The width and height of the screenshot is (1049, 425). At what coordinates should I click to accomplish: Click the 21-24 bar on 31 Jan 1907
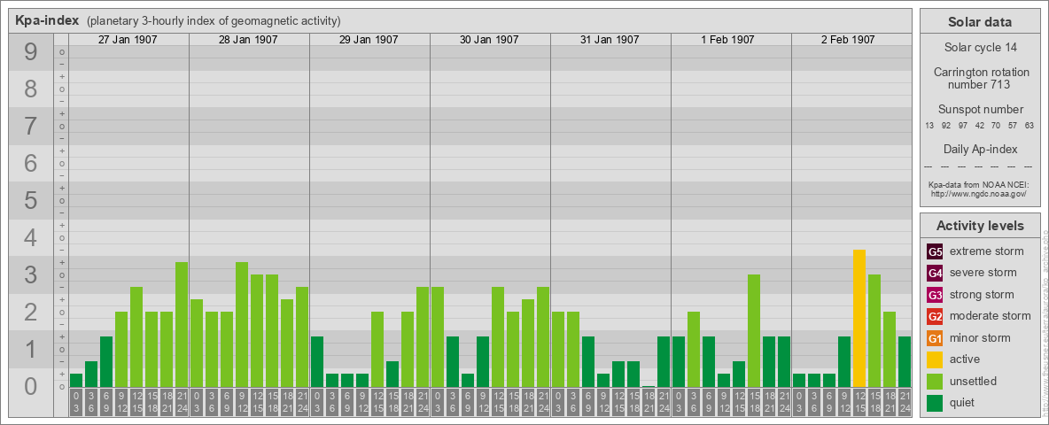point(664,361)
